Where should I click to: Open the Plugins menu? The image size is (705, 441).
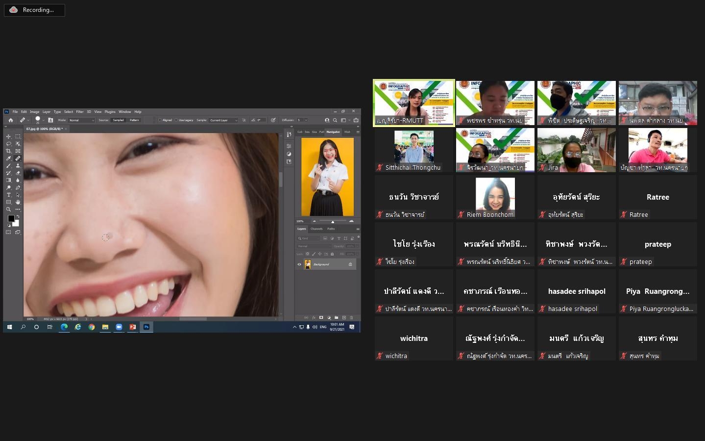(110, 112)
